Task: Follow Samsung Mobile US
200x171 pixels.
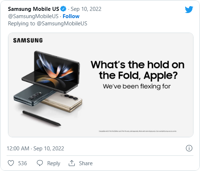Action: click(x=71, y=16)
